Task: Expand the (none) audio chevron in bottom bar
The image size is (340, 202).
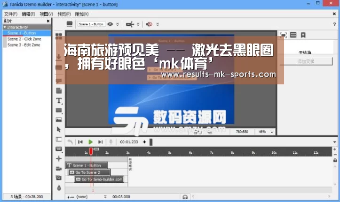Action: point(105,197)
